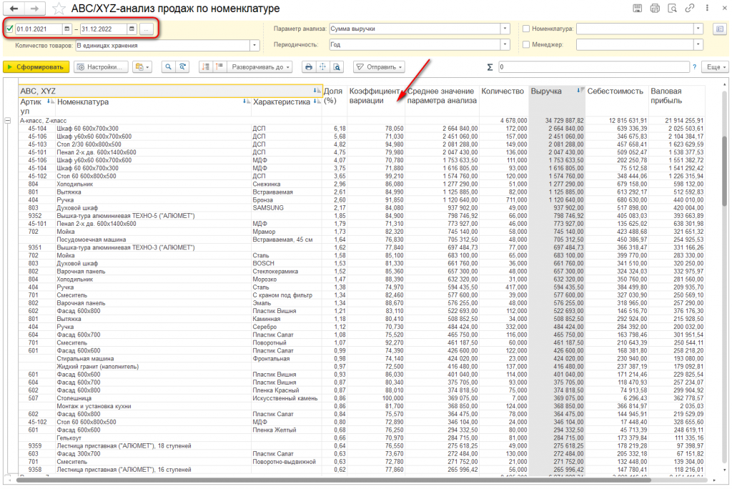732x489 pixels.
Task: Open the Номенклатура filter dropdown arrow
Action: coord(698,29)
